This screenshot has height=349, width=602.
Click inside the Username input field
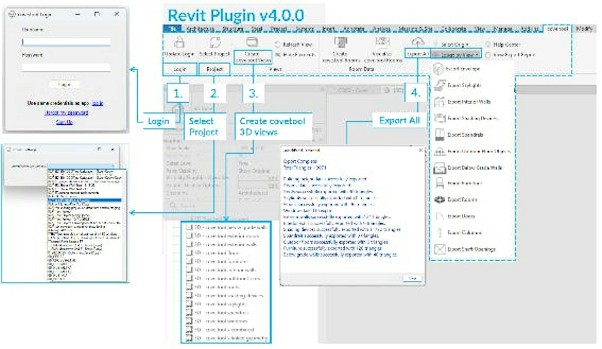click(x=66, y=41)
